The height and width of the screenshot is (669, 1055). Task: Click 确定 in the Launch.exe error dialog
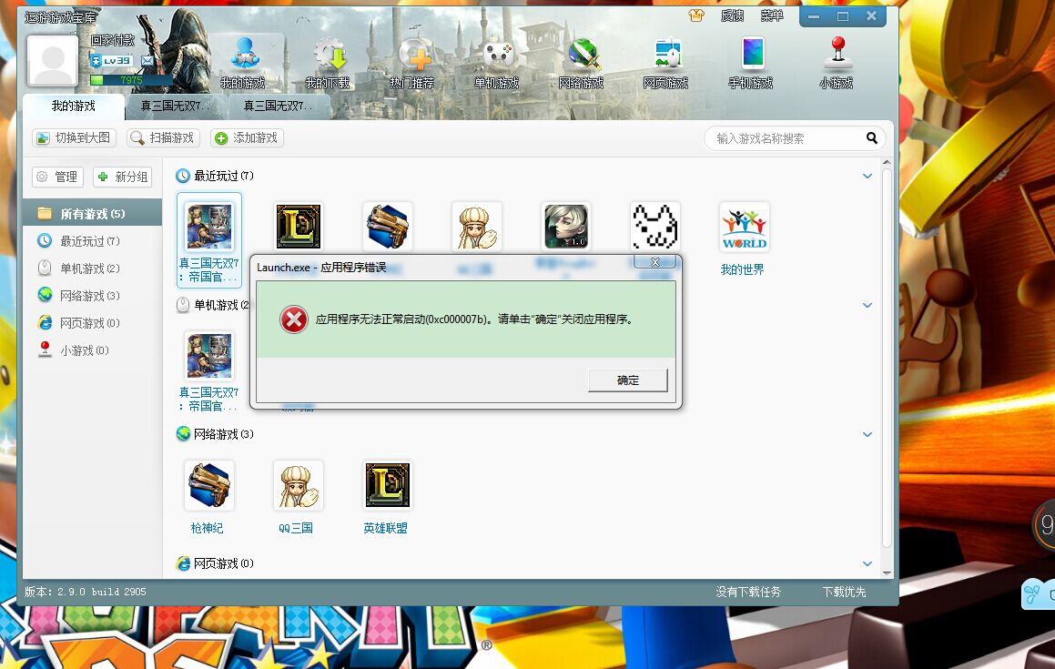tap(628, 380)
